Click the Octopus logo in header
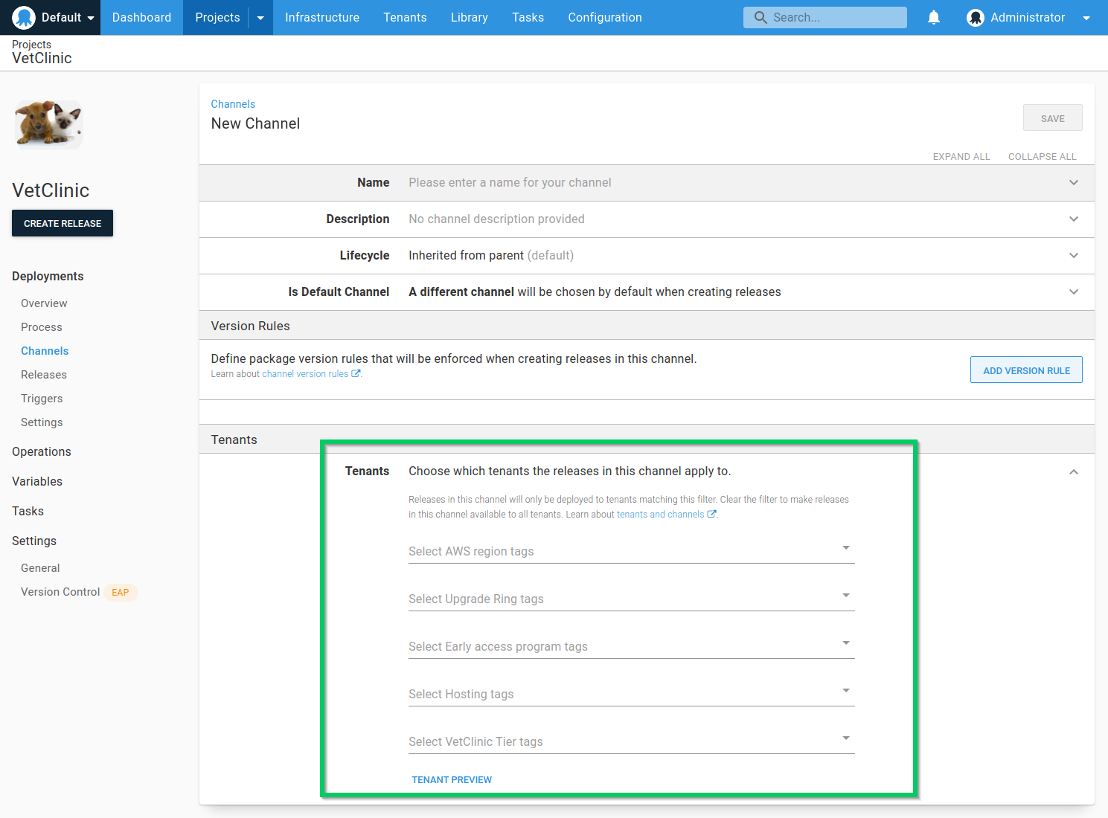The width and height of the screenshot is (1108, 818). pos(24,17)
